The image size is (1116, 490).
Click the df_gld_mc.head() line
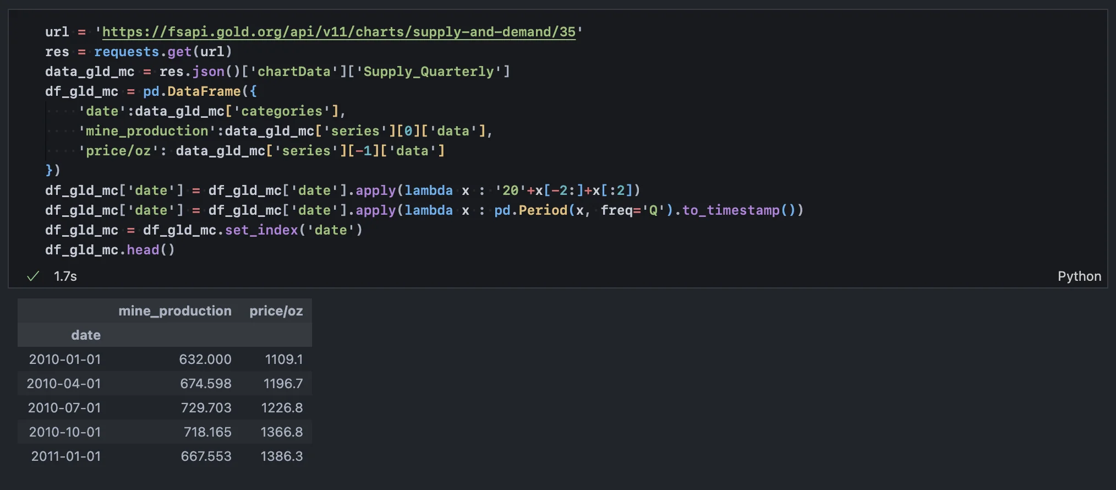click(x=110, y=250)
